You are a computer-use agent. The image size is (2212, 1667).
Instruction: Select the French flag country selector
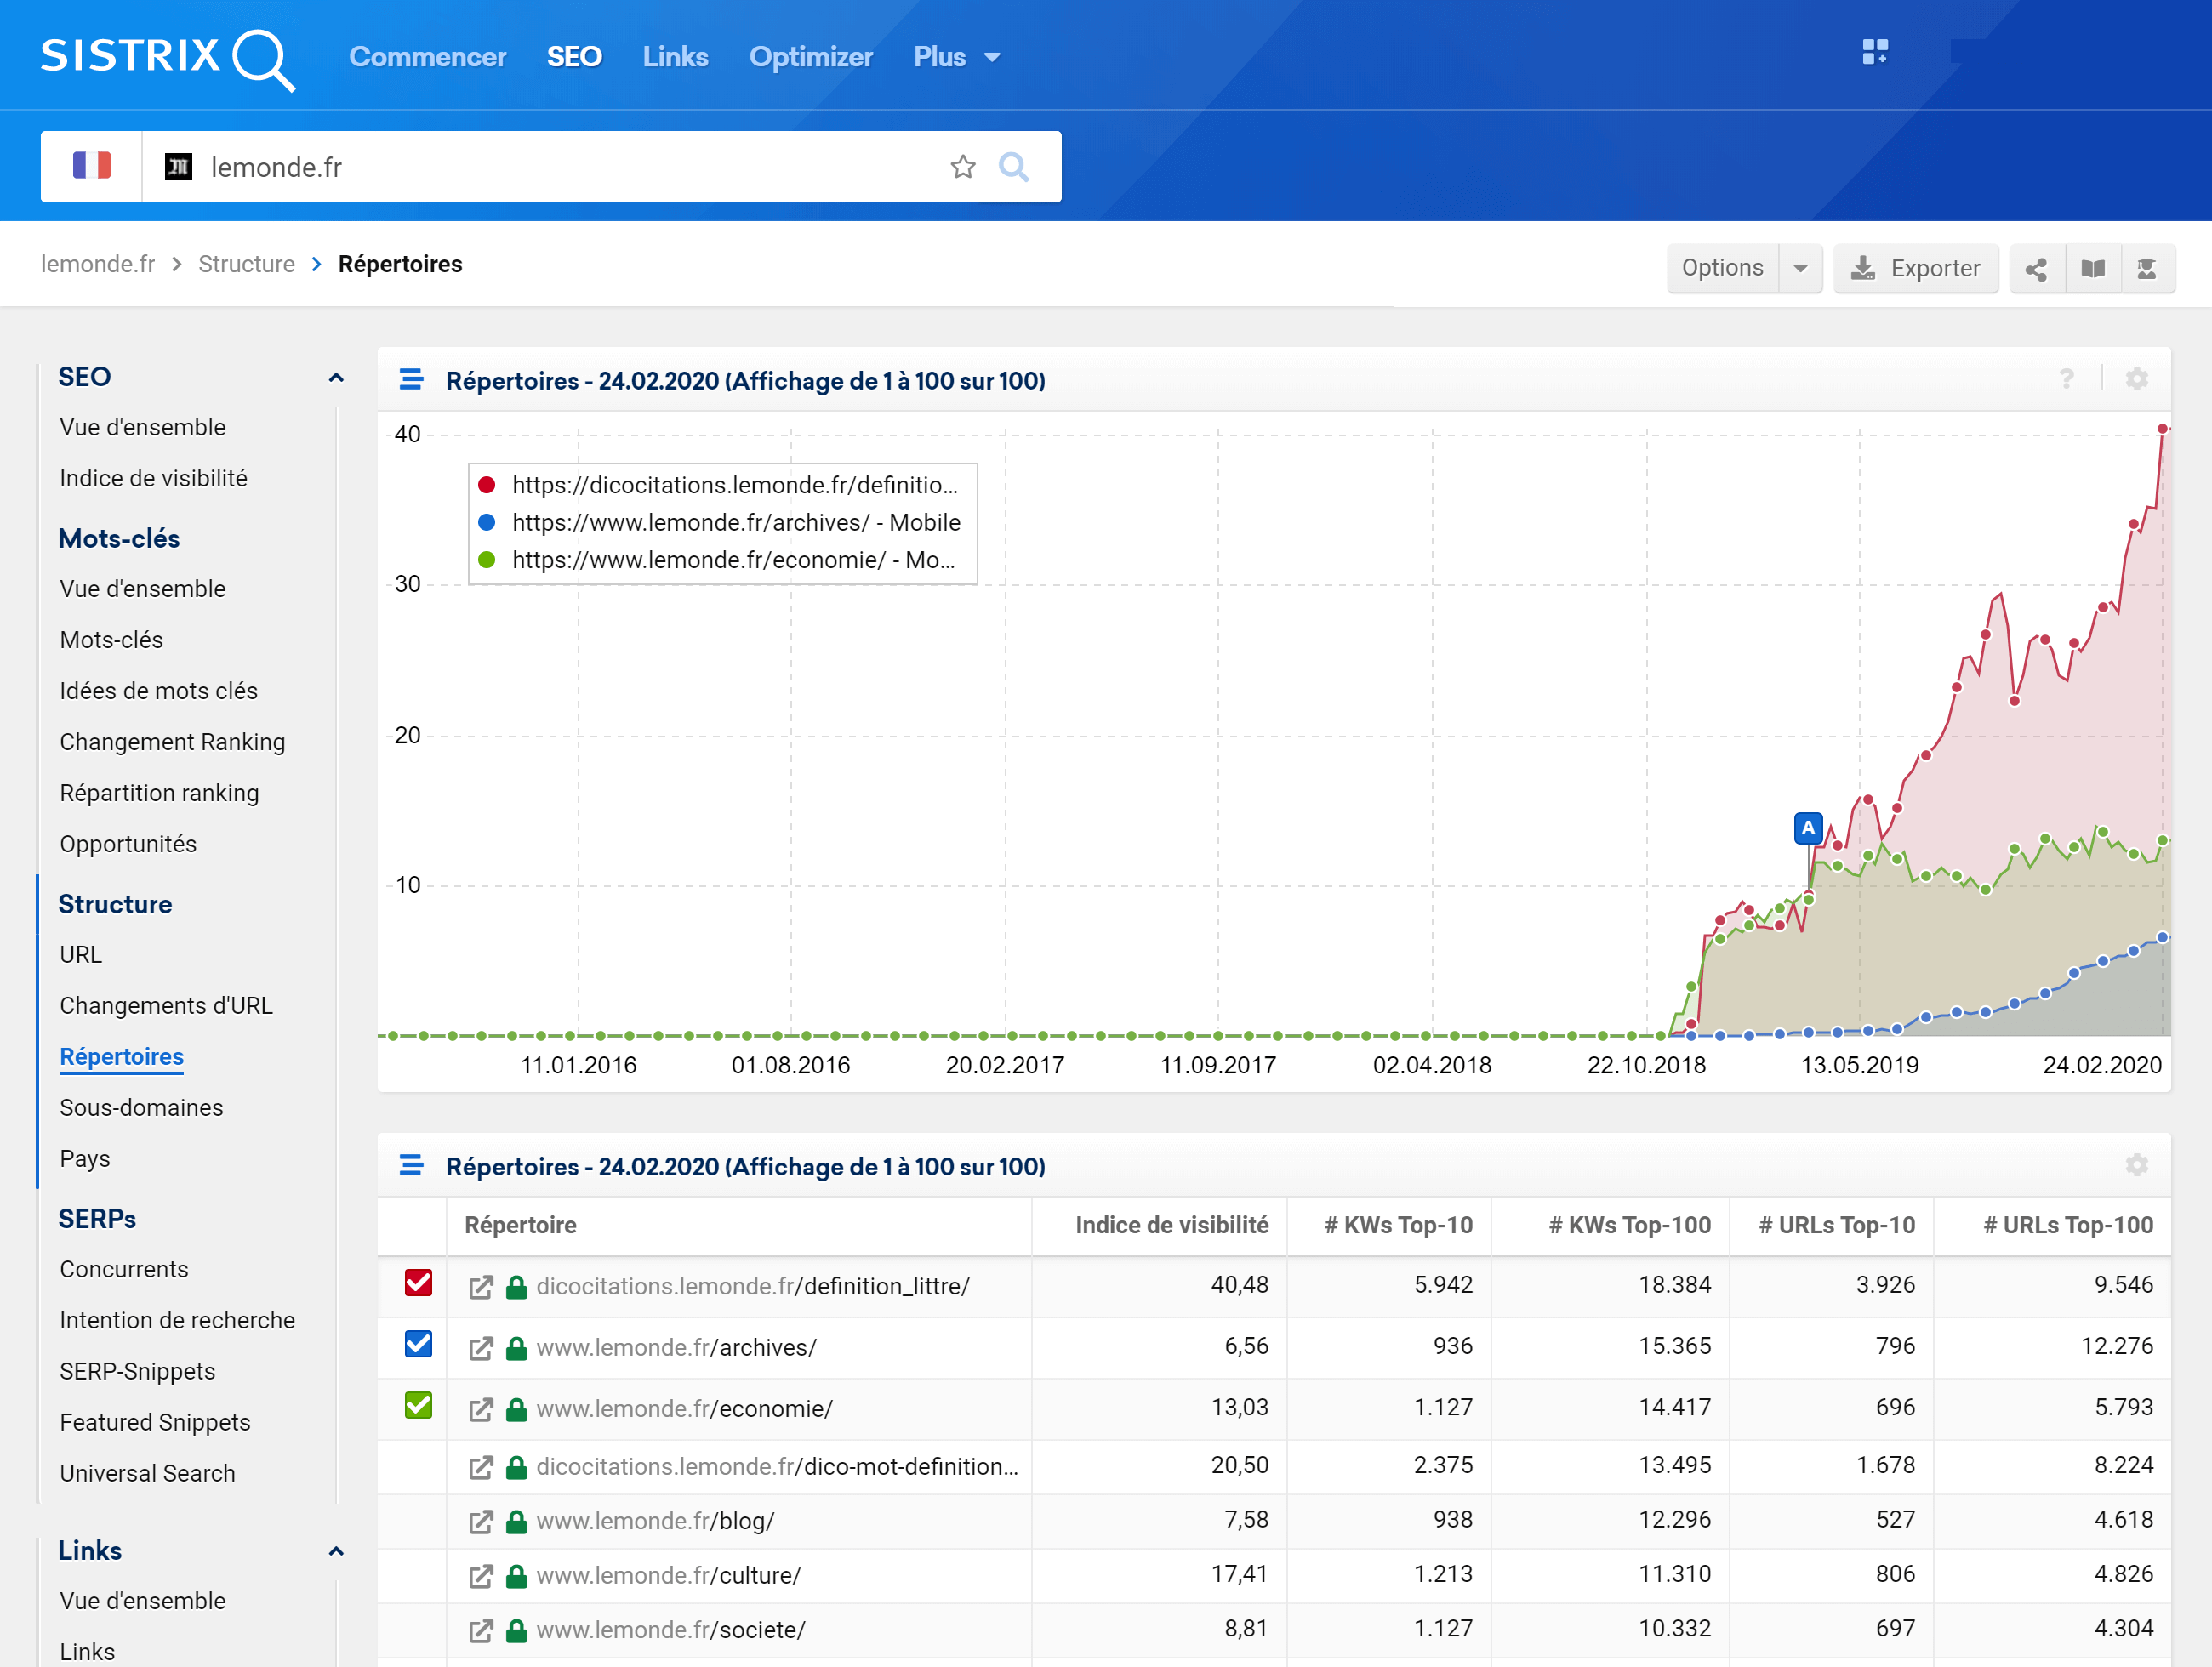pos(92,166)
